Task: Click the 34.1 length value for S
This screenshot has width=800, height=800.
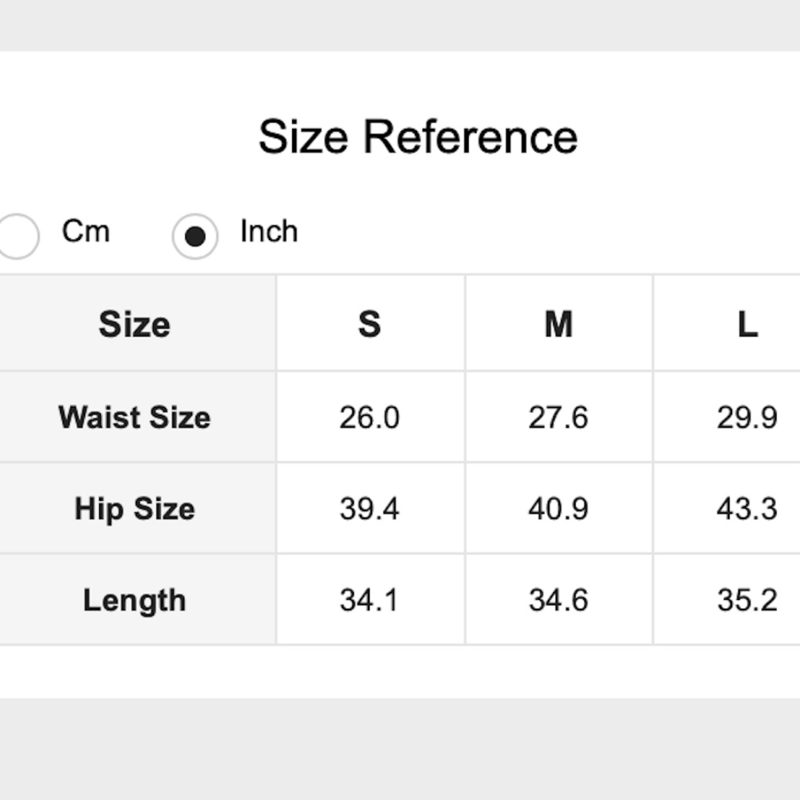Action: click(369, 600)
